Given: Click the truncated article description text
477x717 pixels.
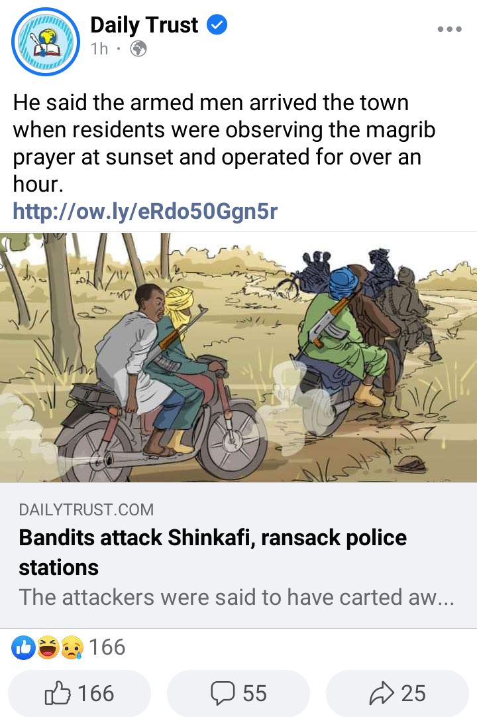Looking at the screenshot, I should tap(237, 597).
